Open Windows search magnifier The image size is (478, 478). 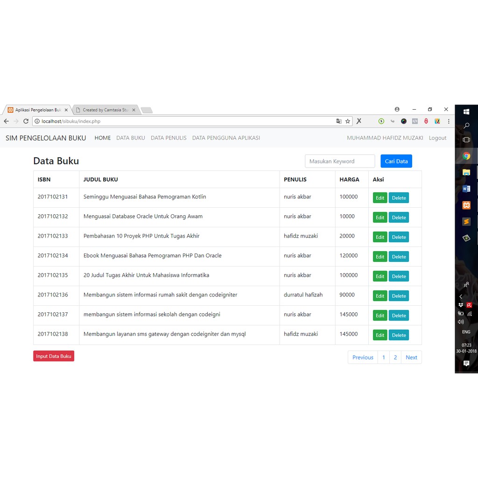point(466,126)
